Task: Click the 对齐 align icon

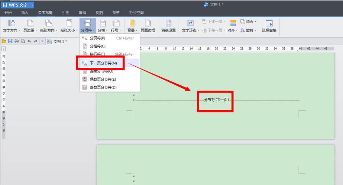Action: click(233, 23)
